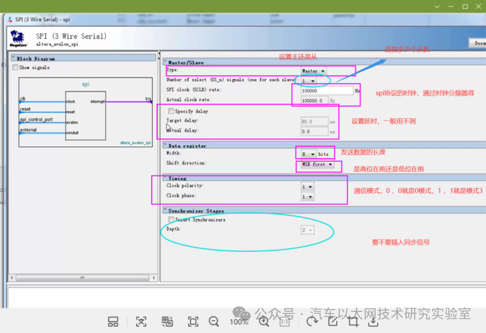
Task: Click the Actual delay field
Action: [x=314, y=132]
